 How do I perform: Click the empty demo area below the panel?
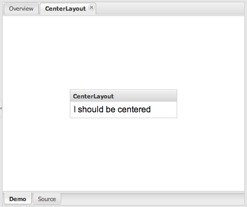[x=123, y=154]
